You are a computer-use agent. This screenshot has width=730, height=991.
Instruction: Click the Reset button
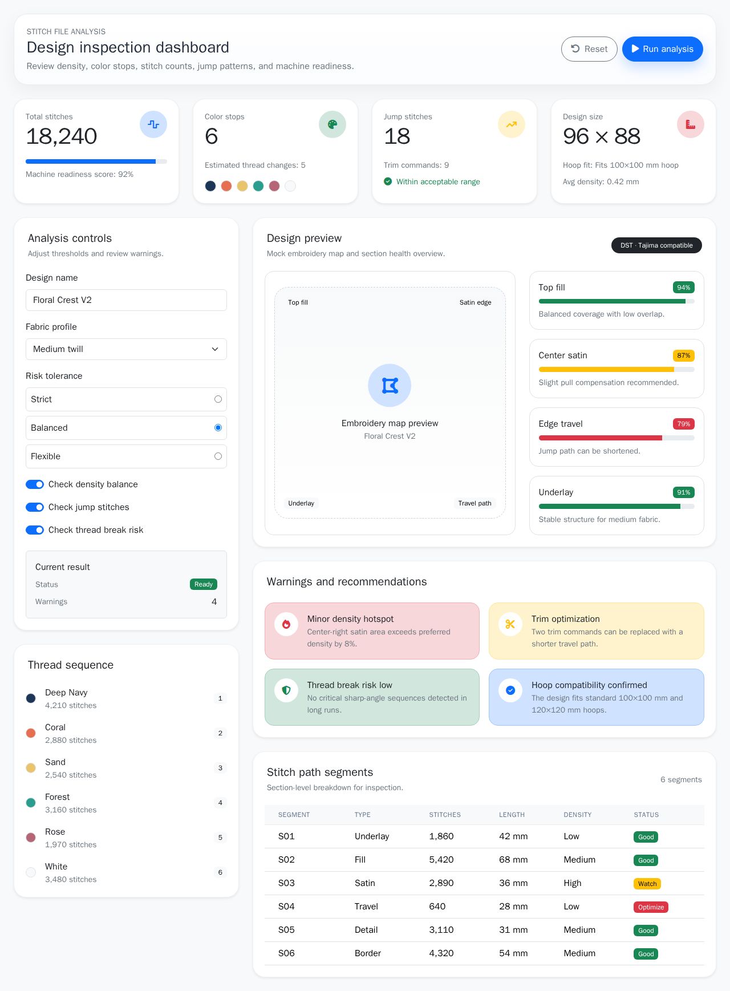(x=589, y=49)
